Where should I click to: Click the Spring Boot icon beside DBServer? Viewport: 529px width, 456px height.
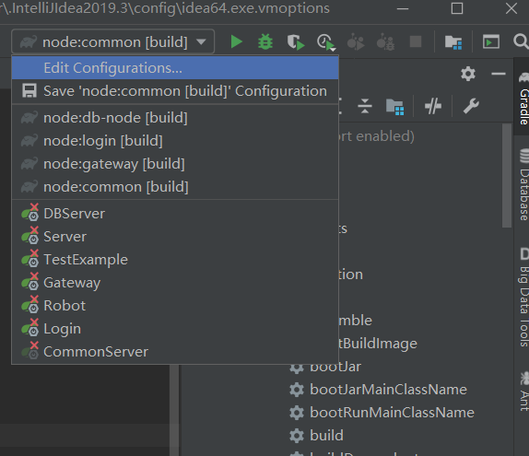30,213
